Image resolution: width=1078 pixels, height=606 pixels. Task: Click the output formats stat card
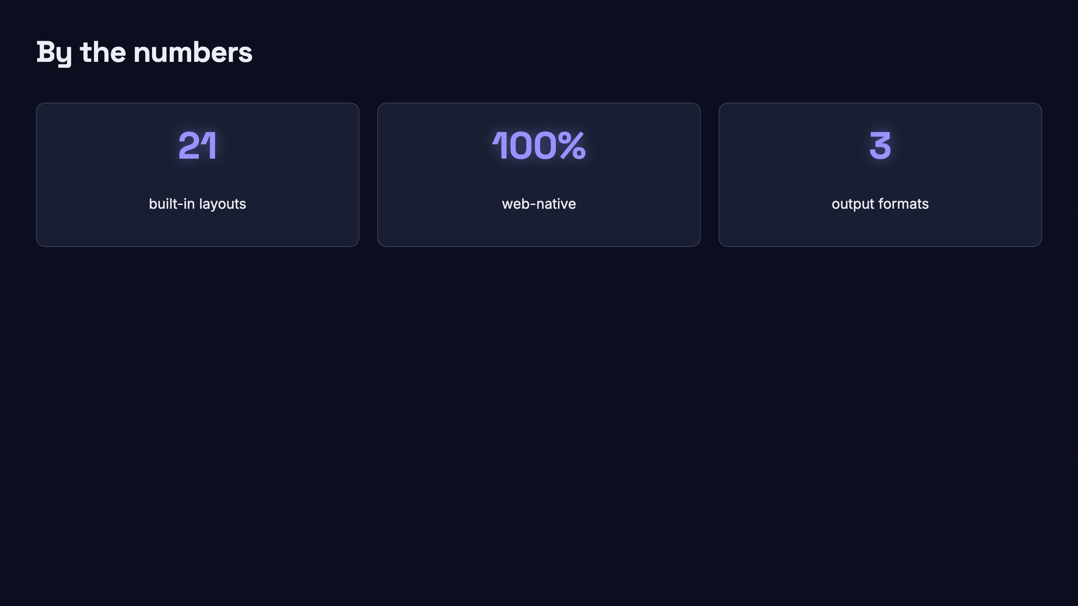click(880, 175)
